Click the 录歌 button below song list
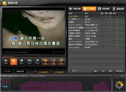The image size is (126, 92). 103,71
